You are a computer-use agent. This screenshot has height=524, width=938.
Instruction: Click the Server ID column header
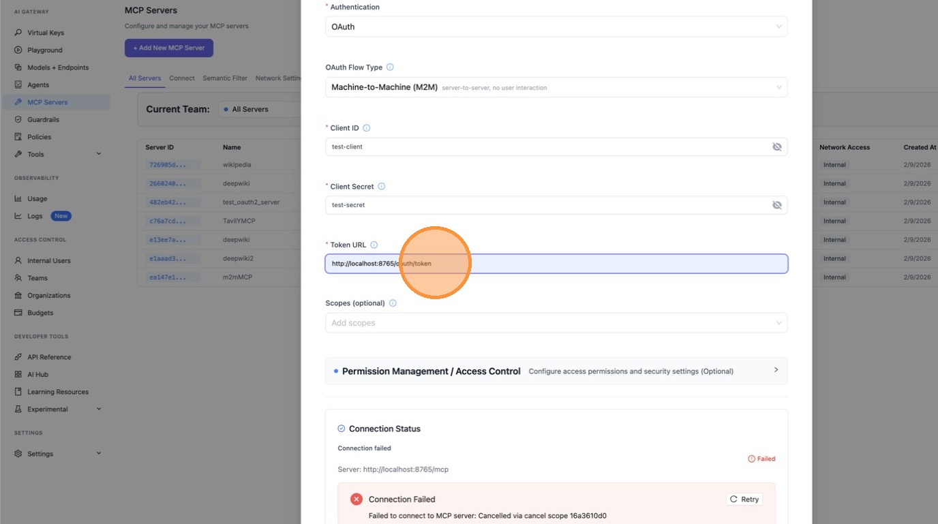(x=160, y=147)
